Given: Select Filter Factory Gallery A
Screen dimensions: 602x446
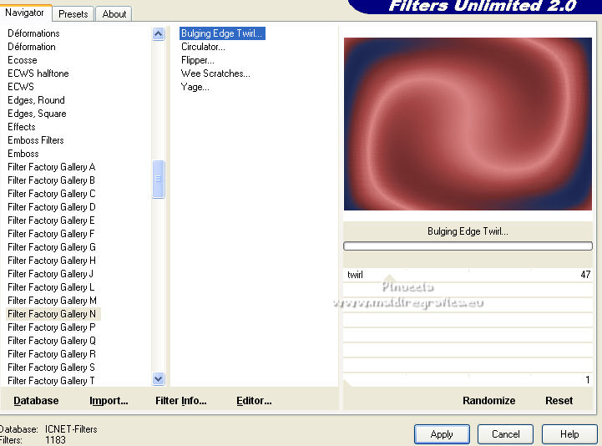Looking at the screenshot, I should (52, 167).
